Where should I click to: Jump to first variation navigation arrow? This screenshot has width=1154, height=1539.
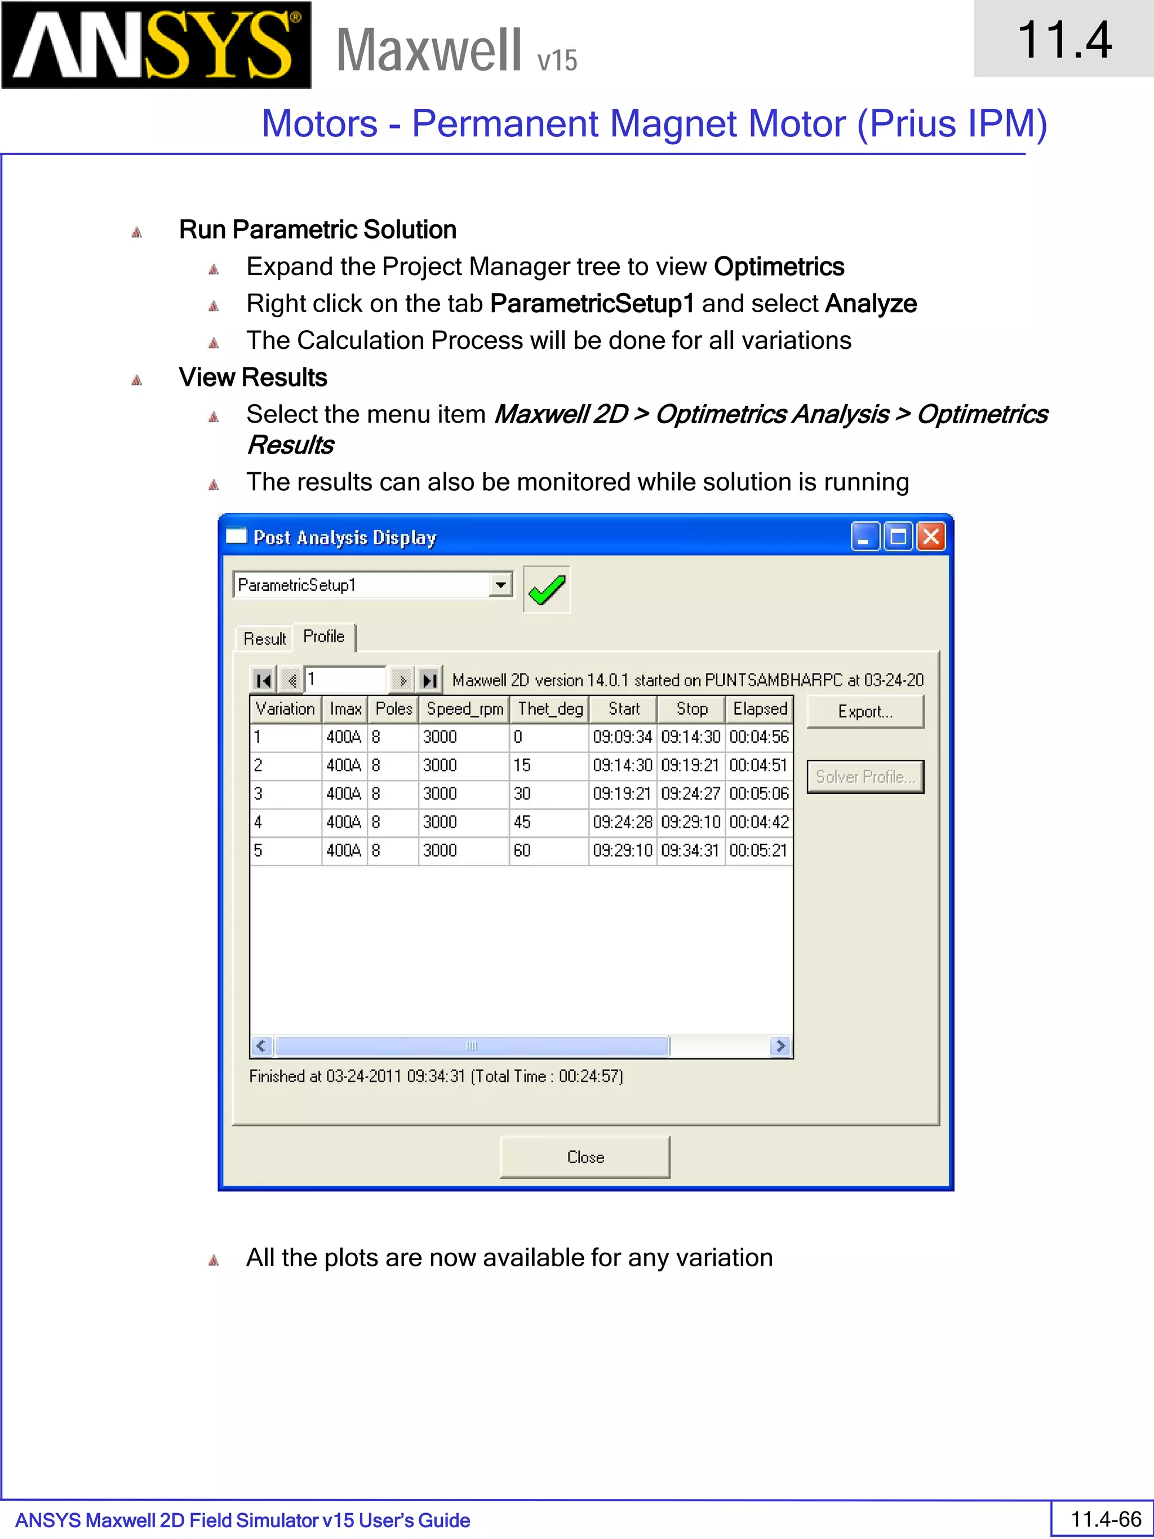(263, 680)
